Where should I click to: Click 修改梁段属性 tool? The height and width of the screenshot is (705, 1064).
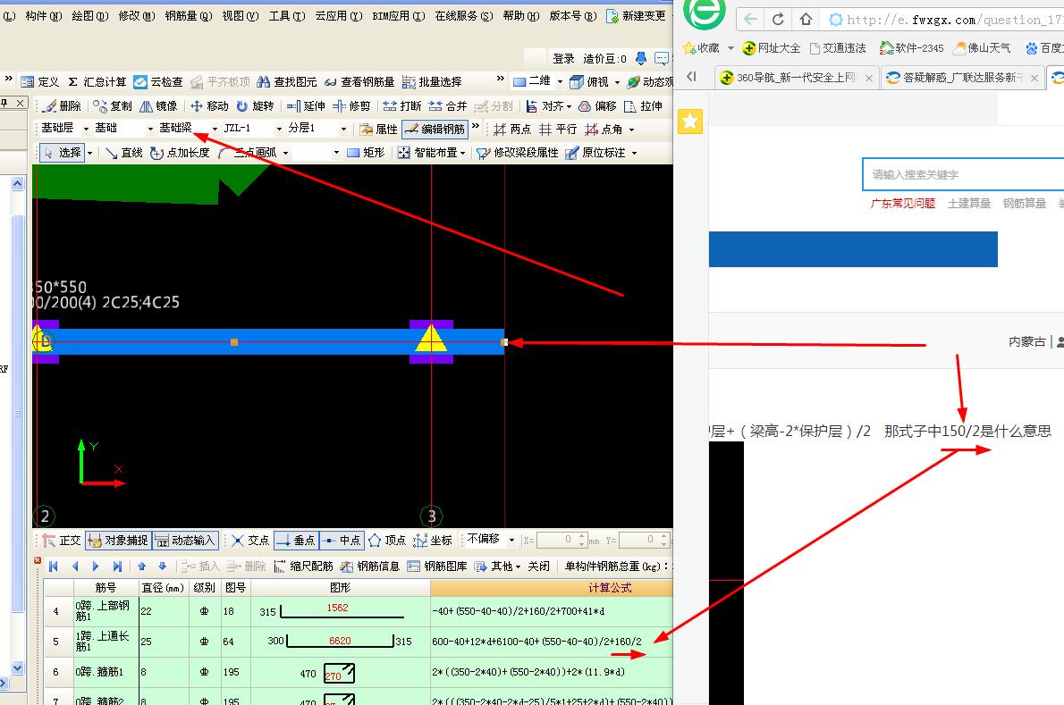point(517,153)
